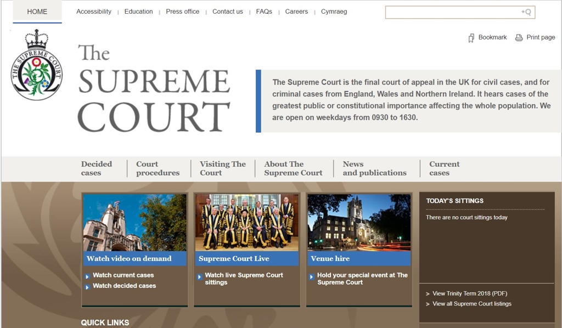Visit the Press office page
The height and width of the screenshot is (328, 562).
(x=182, y=12)
